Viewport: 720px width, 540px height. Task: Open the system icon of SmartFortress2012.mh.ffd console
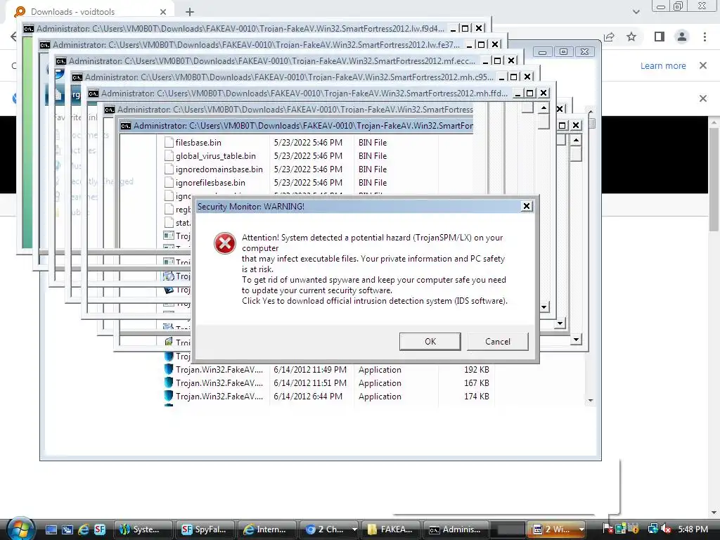click(x=94, y=94)
